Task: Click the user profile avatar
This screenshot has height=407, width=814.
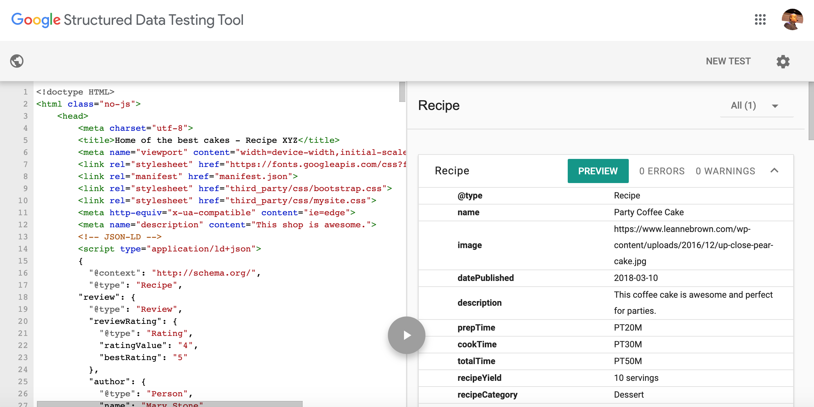Action: point(792,19)
